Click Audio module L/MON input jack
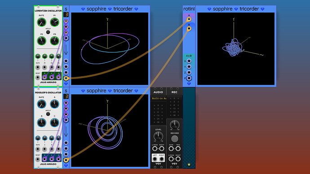Image resolution: width=310 pixels, height=174 pixels. (x=155, y=148)
